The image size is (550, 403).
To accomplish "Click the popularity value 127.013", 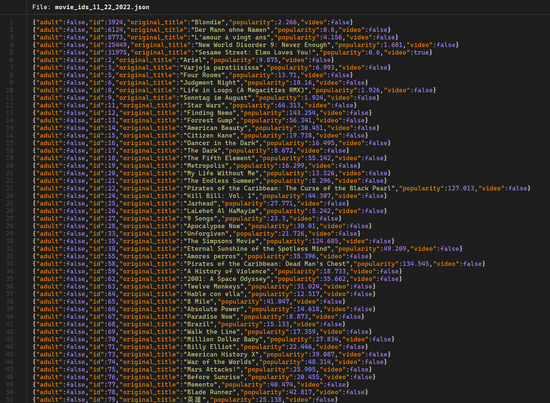I will pos(461,188).
